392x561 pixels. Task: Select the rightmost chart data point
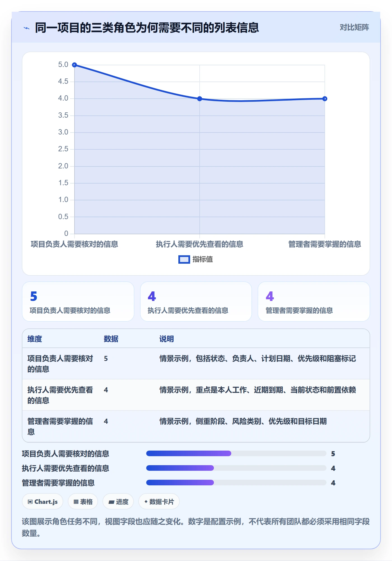click(325, 99)
